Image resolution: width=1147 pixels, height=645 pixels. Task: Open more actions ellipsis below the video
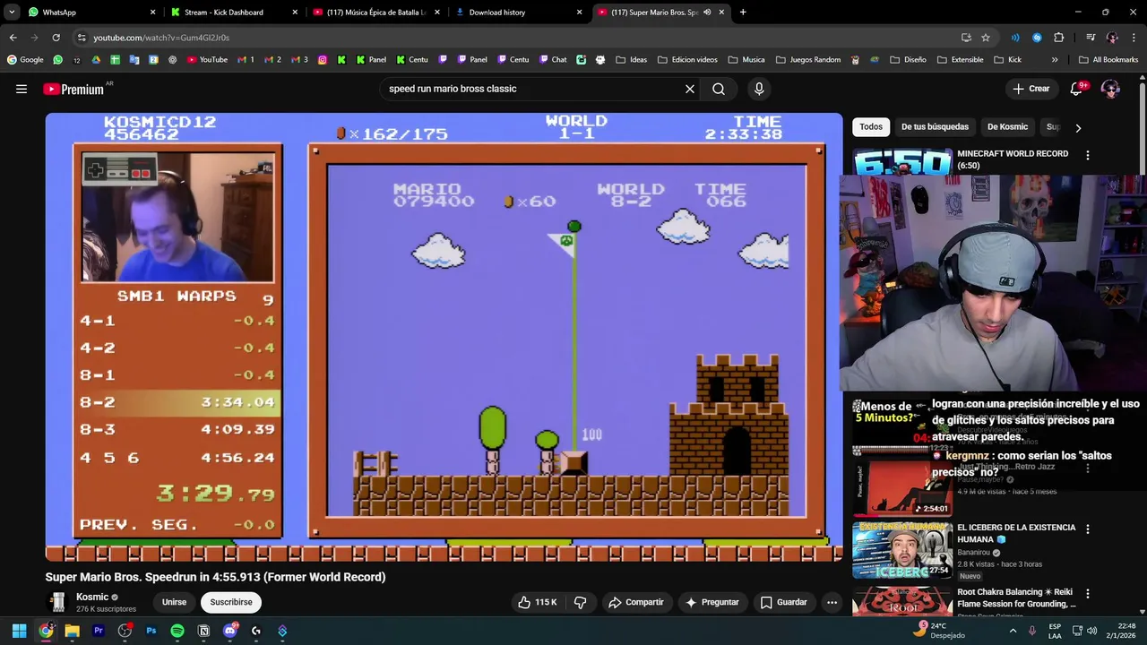click(x=832, y=602)
